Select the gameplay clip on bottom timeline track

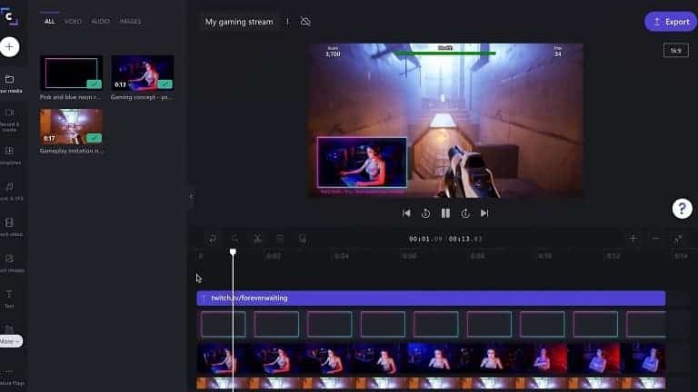431,384
